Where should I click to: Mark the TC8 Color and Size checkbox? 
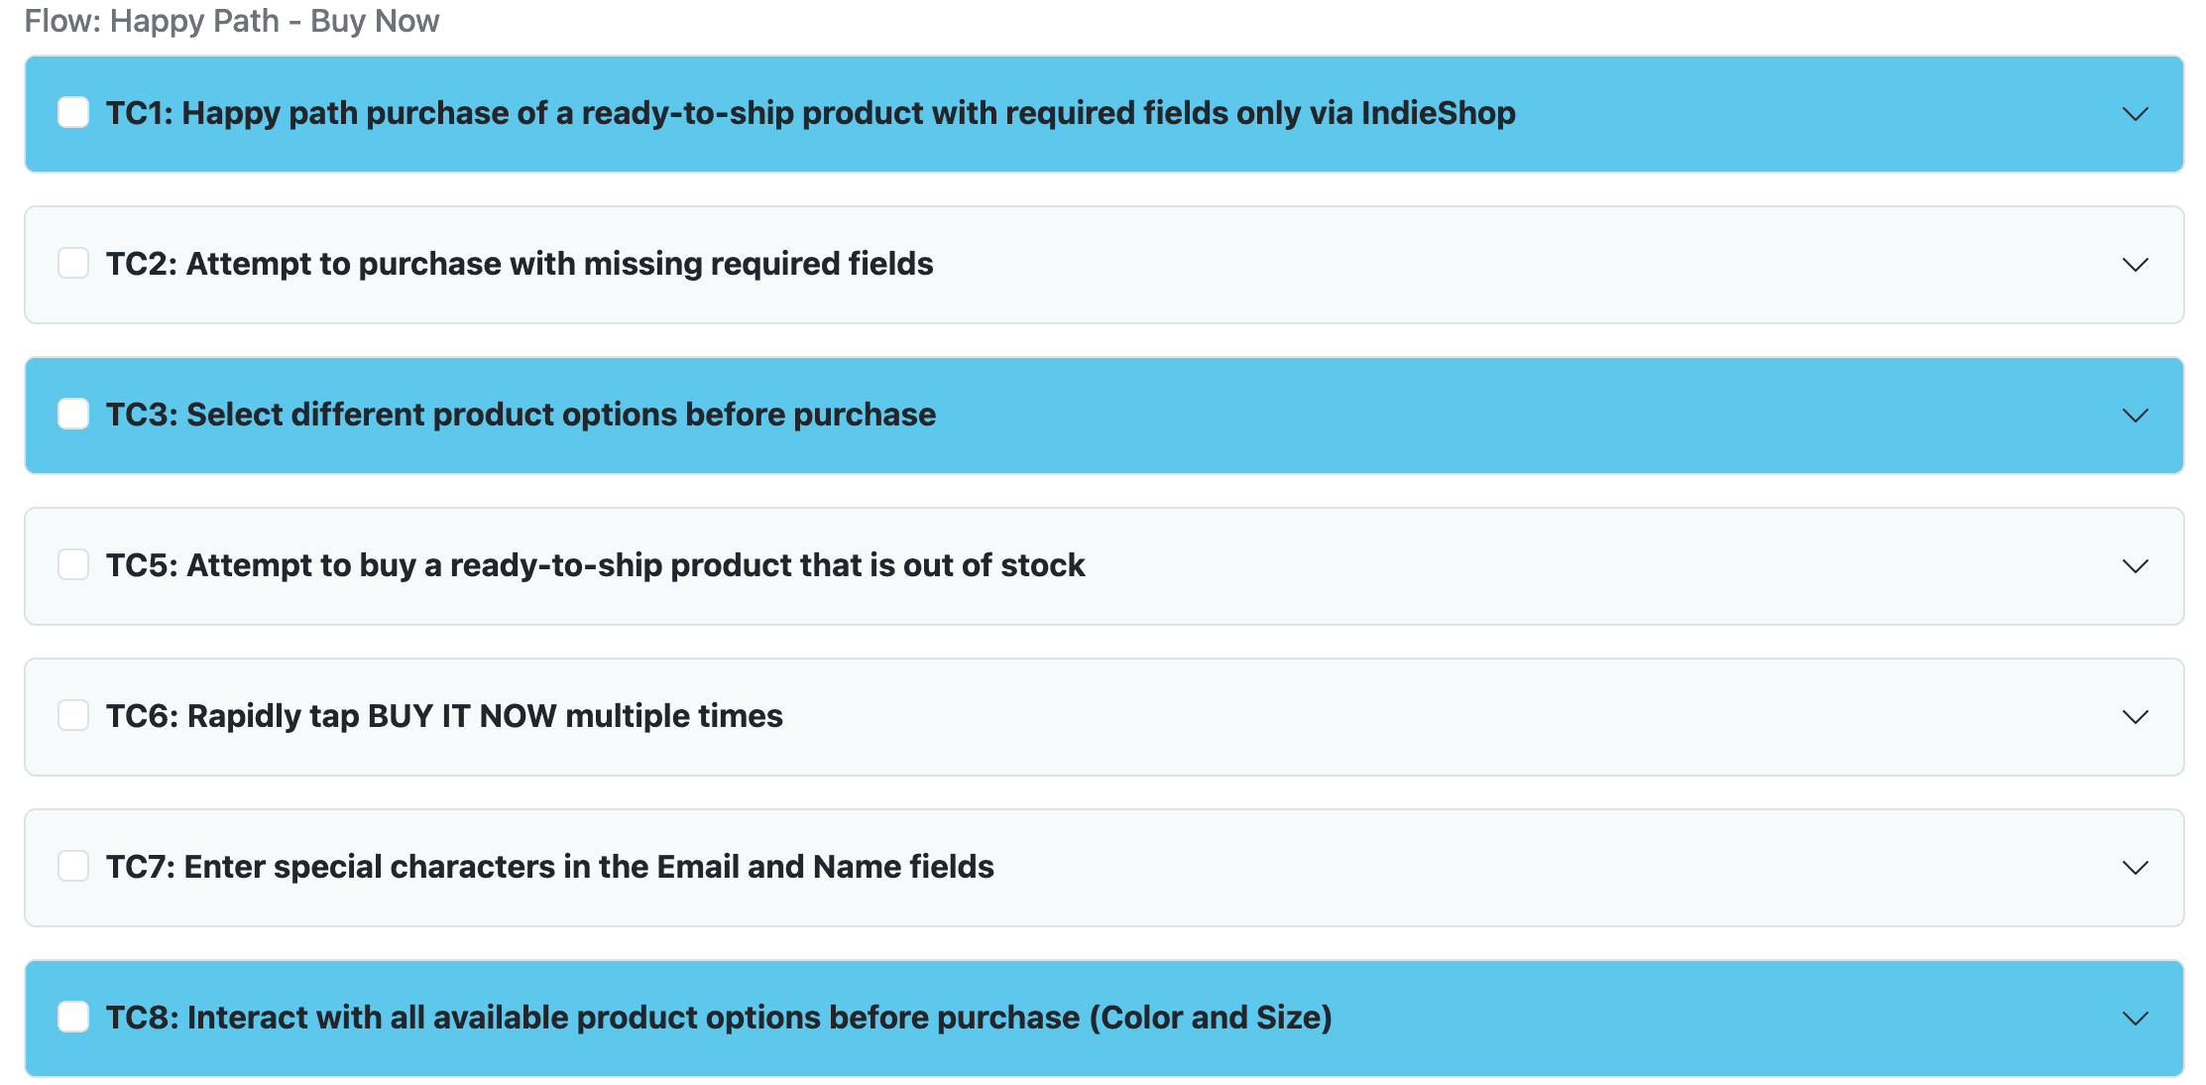(73, 1018)
